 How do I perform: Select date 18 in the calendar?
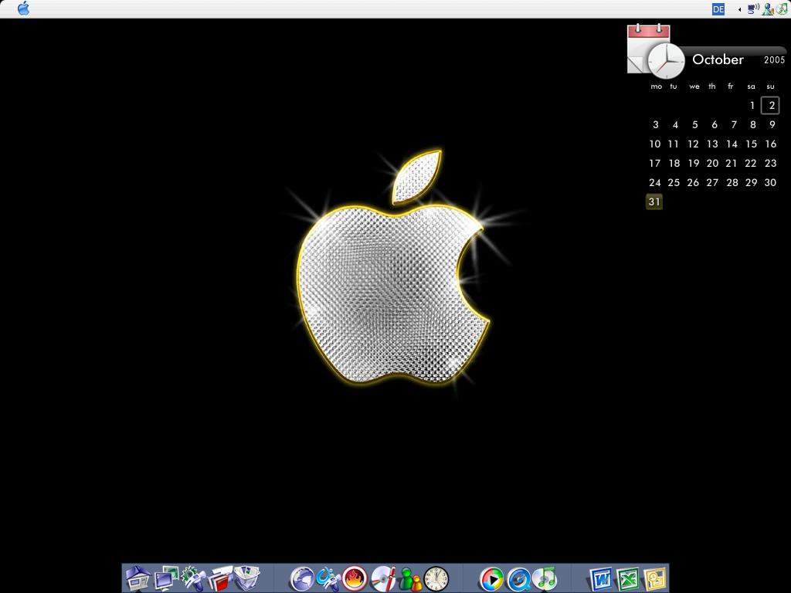click(674, 164)
